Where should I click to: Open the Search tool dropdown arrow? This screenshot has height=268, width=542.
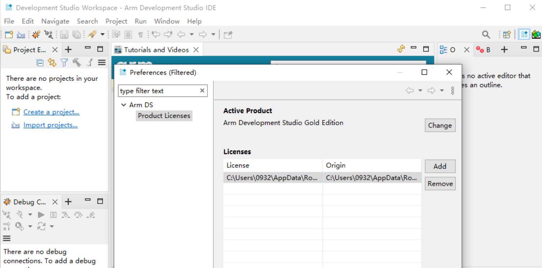point(103,35)
